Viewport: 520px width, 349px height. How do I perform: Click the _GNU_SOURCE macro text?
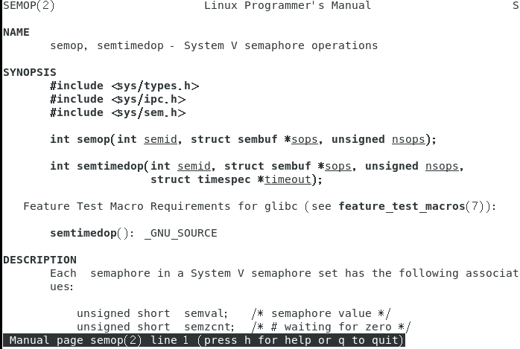coord(180,234)
